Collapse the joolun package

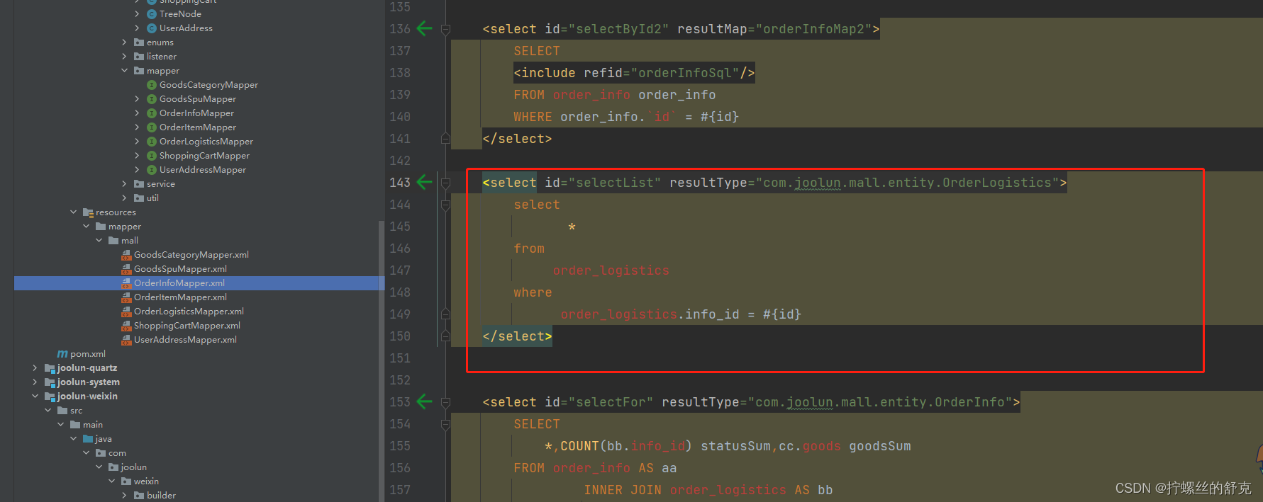tap(99, 467)
